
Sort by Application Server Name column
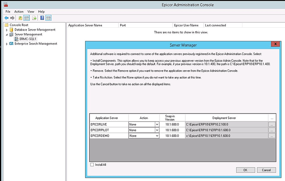93,25
